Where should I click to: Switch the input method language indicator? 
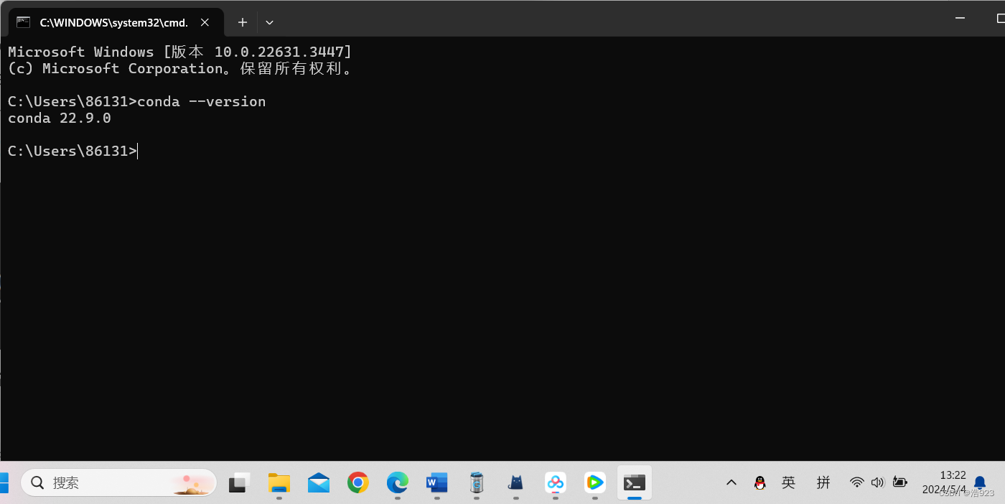click(788, 482)
